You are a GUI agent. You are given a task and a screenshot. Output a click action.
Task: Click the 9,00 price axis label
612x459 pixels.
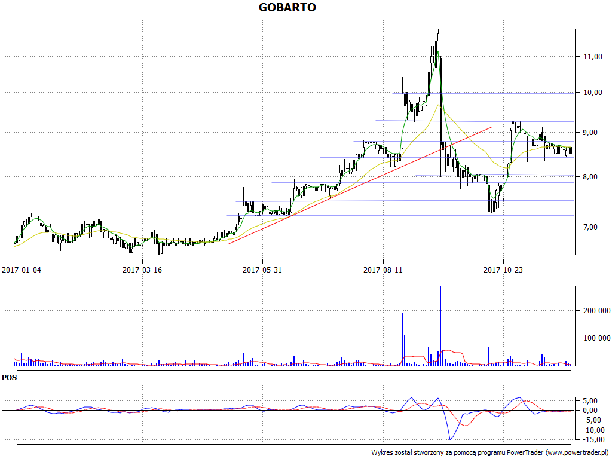click(590, 133)
